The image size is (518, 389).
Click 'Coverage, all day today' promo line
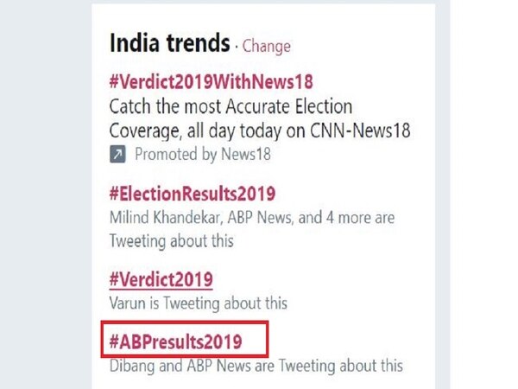click(199, 131)
